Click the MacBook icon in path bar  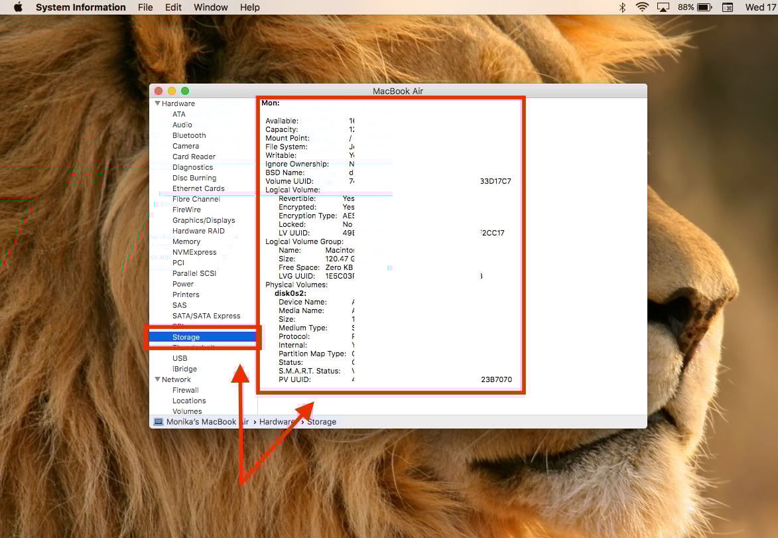pyautogui.click(x=159, y=422)
